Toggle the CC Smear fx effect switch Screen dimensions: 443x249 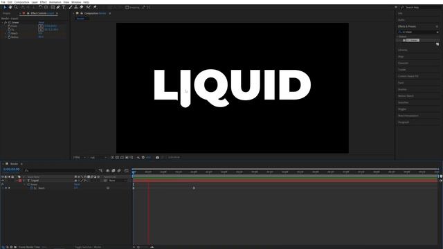[x=6, y=22]
